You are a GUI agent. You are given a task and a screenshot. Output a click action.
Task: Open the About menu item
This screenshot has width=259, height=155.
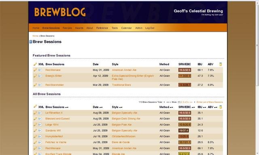(90, 28)
